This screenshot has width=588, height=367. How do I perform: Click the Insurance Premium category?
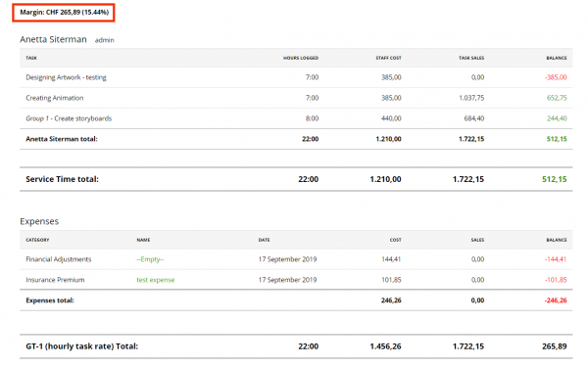pyautogui.click(x=55, y=280)
